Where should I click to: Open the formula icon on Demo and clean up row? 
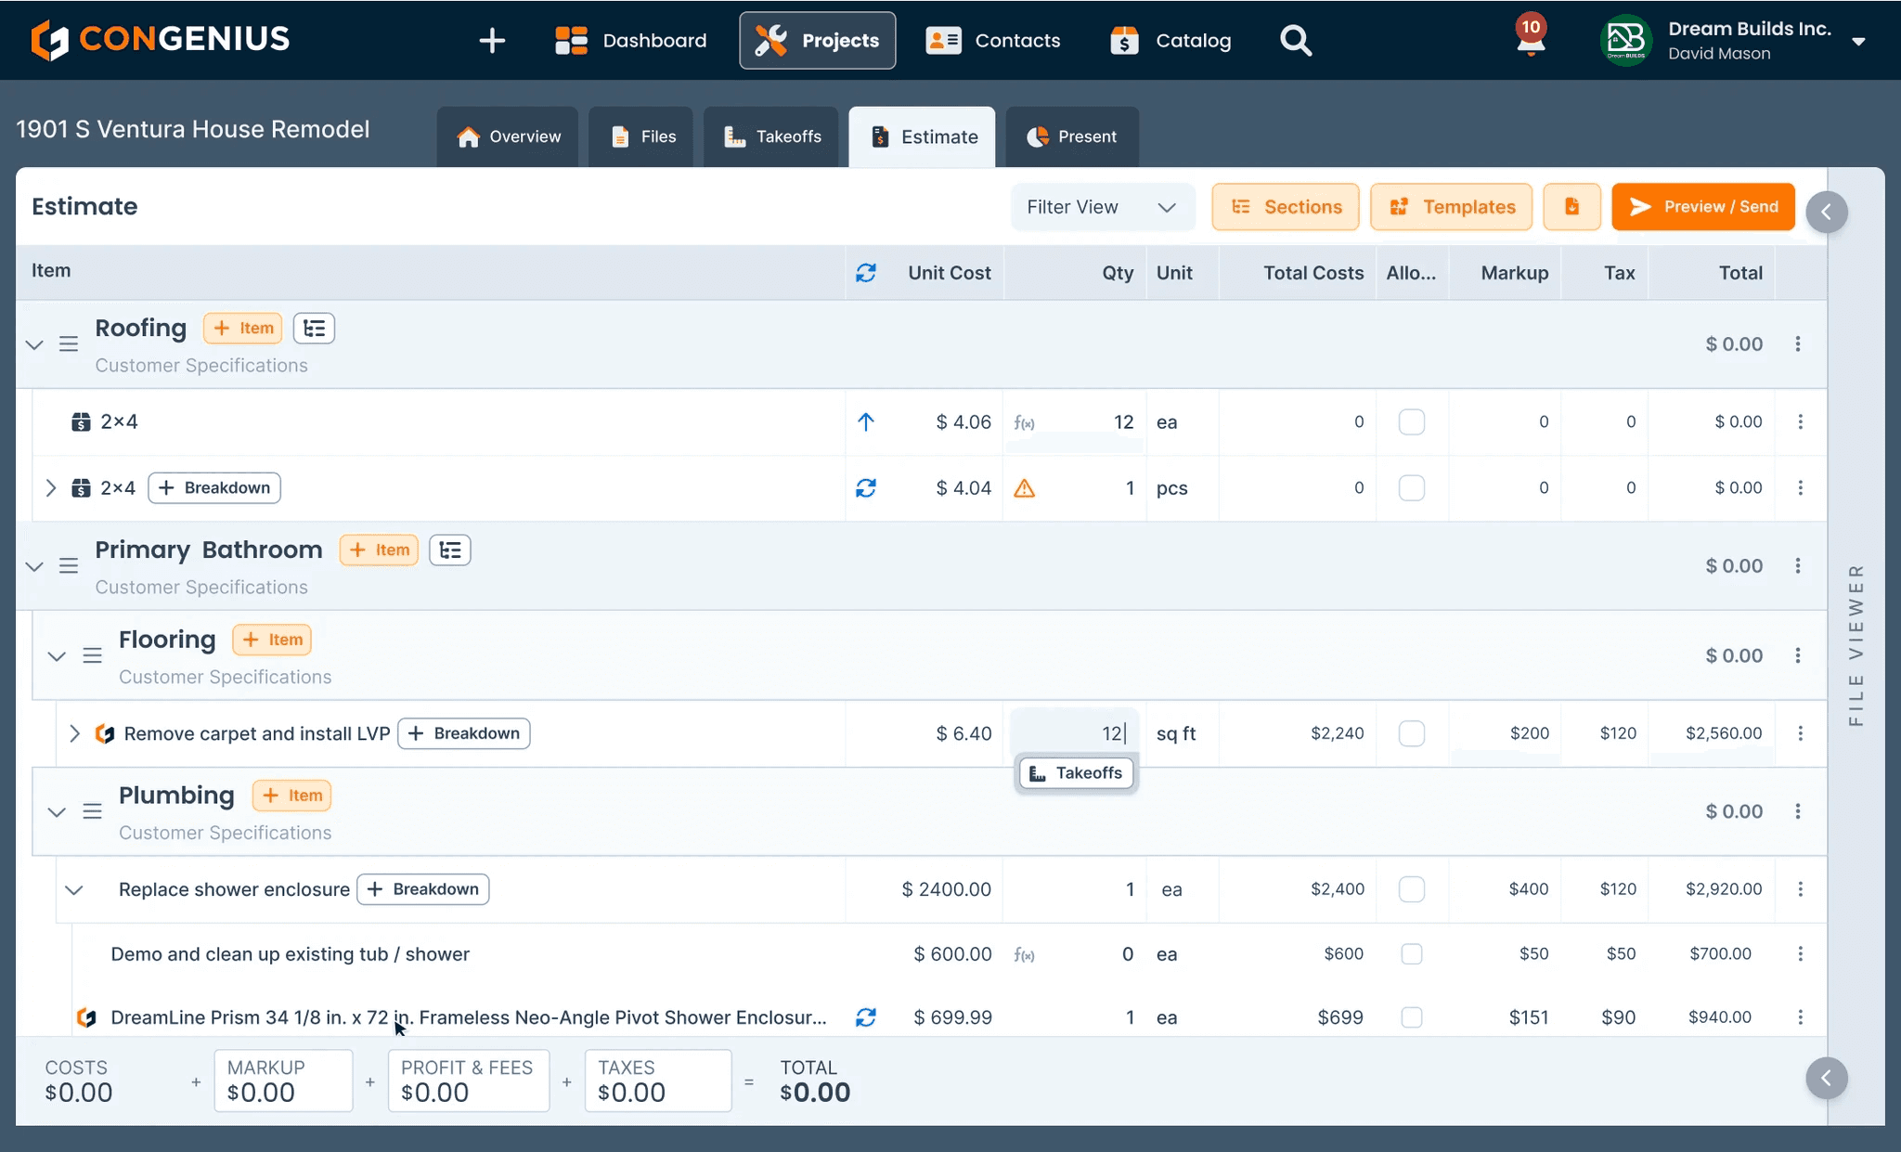1025,953
